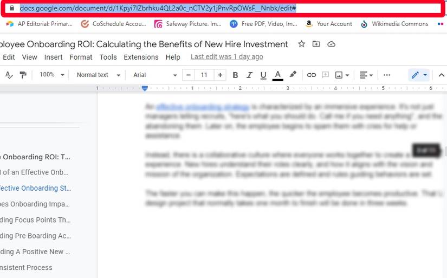Click the Insert link icon

[312, 75]
